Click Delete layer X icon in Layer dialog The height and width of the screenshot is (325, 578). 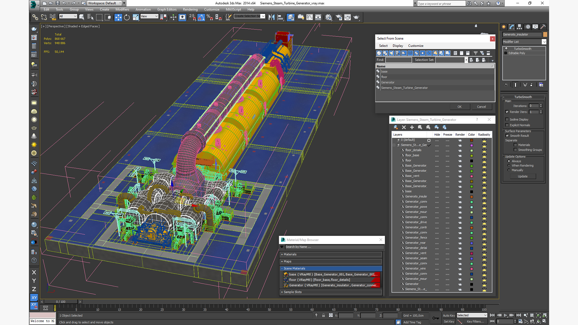click(x=404, y=127)
